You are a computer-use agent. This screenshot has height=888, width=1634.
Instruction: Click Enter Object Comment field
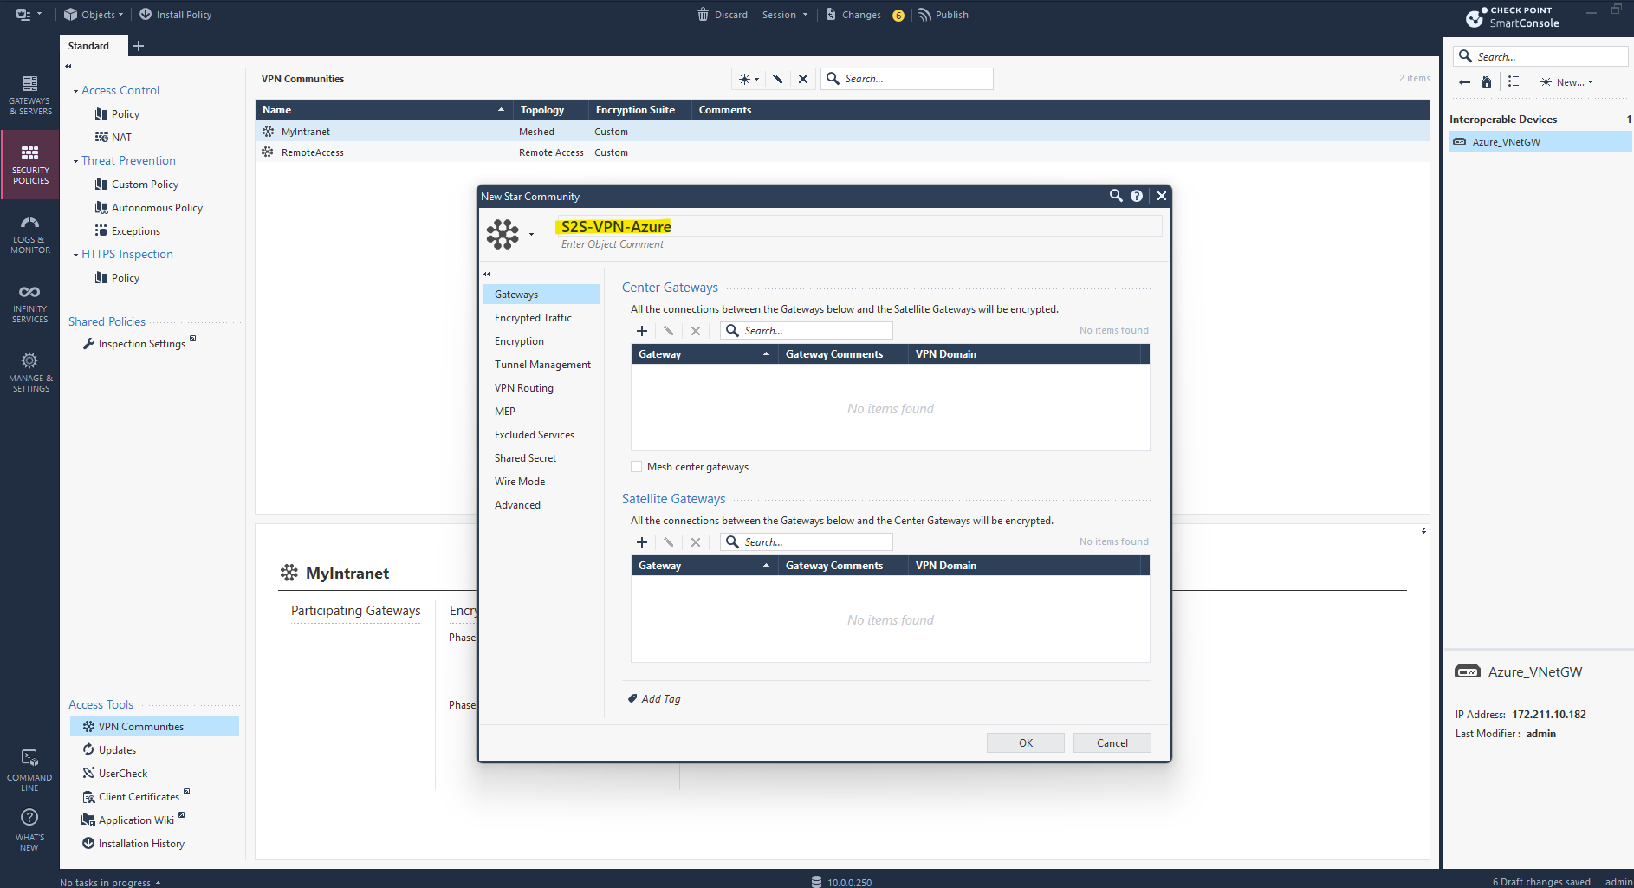[x=613, y=244]
